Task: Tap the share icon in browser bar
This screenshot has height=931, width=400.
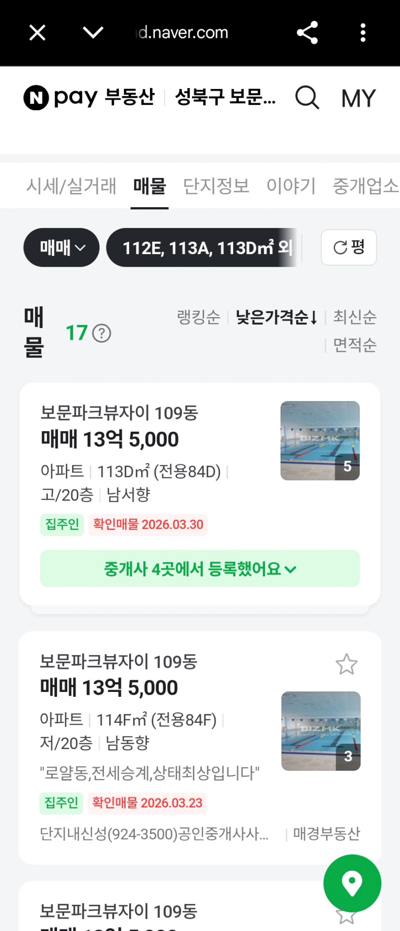Action: click(x=307, y=33)
